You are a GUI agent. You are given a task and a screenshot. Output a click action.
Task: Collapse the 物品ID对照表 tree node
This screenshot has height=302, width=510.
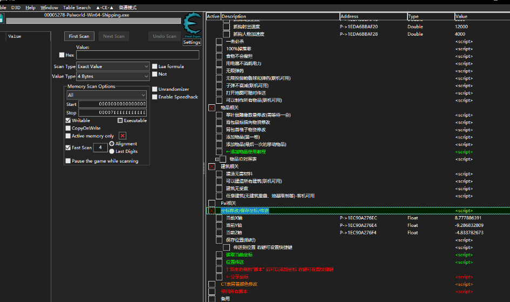tap(217, 159)
